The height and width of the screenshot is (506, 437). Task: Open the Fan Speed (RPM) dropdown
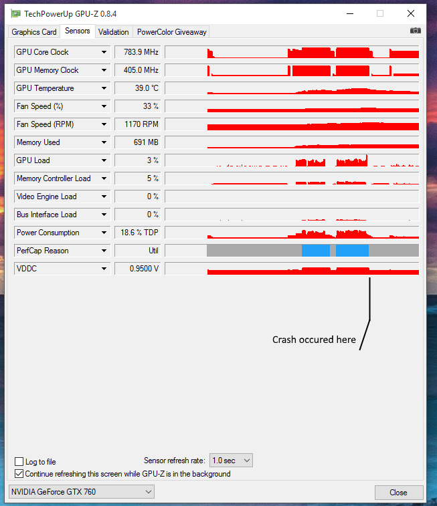pos(104,124)
